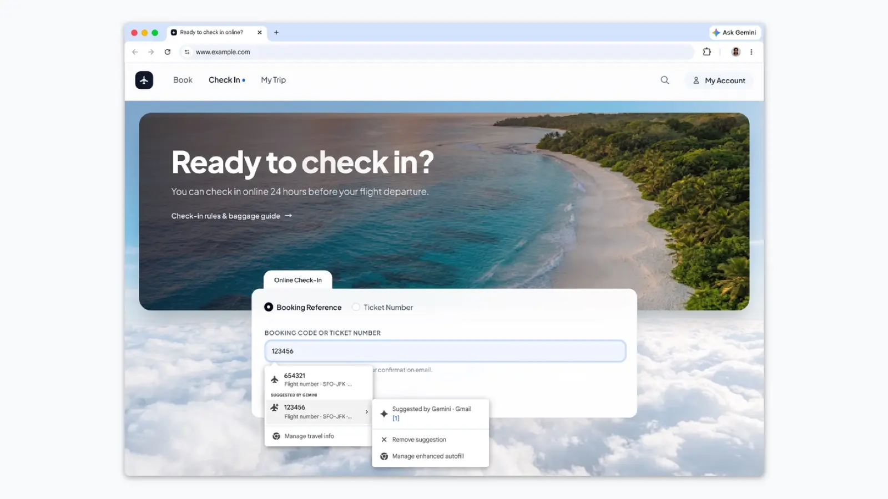The height and width of the screenshot is (499, 888).
Task: Open Check-in rules & baggage guide link
Action: (x=231, y=216)
